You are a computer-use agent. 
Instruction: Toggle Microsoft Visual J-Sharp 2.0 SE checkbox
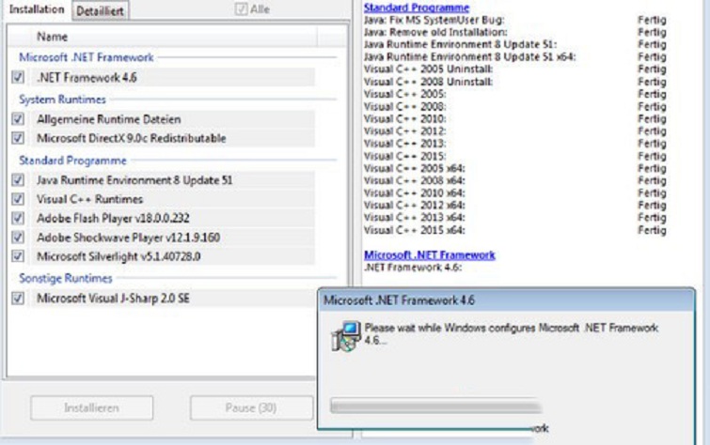coord(19,298)
